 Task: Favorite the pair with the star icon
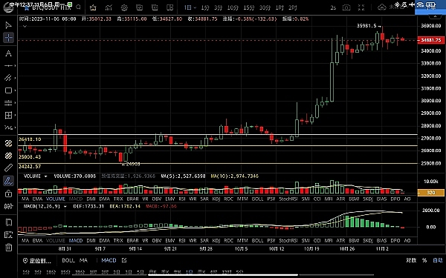[27, 8]
